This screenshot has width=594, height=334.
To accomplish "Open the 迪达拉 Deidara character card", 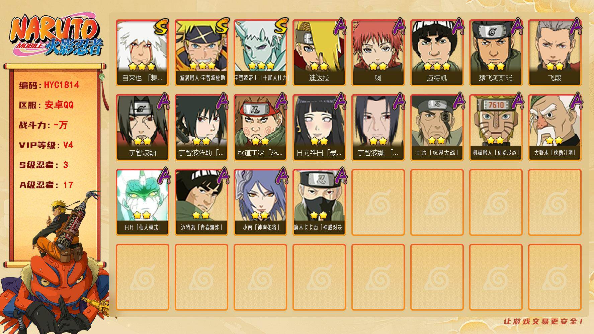I will [x=319, y=52].
